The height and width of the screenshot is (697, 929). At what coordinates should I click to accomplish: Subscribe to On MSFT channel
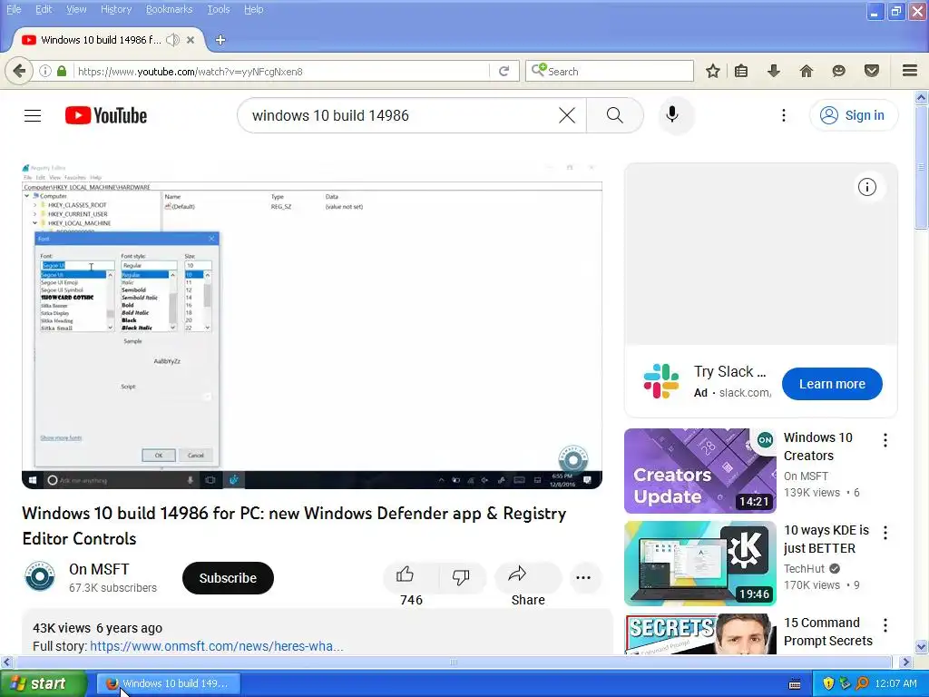[x=228, y=578]
